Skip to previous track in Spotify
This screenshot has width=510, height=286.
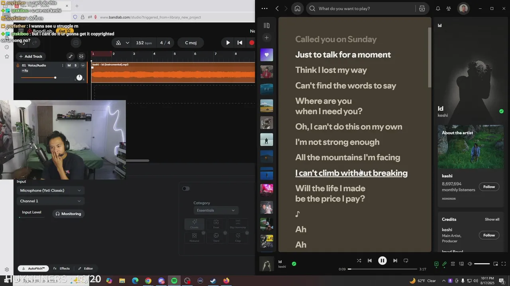click(370, 261)
